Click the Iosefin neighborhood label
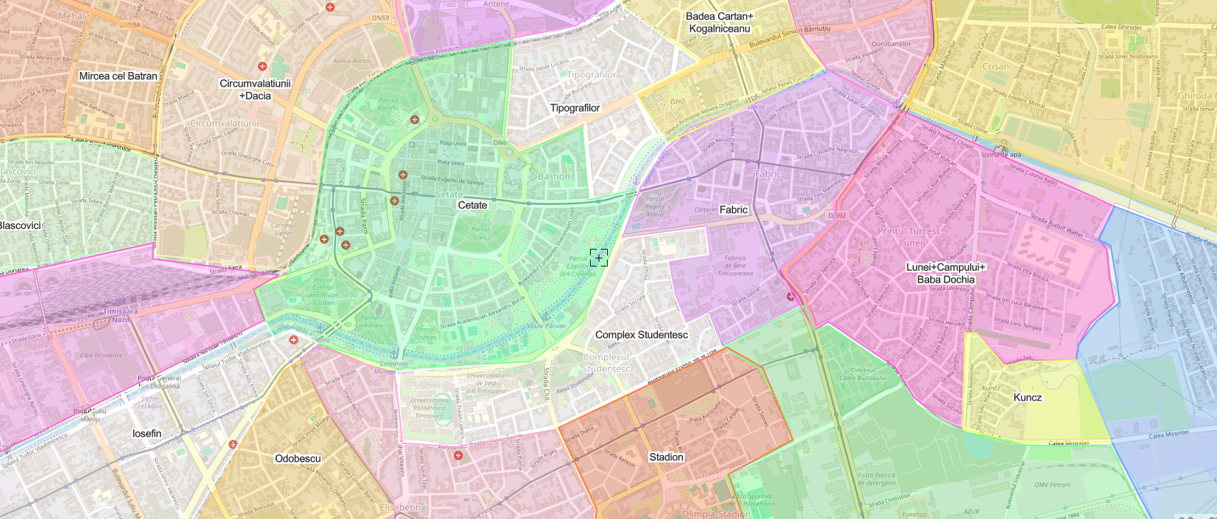Screen dimensions: 1217x519 [x=146, y=434]
